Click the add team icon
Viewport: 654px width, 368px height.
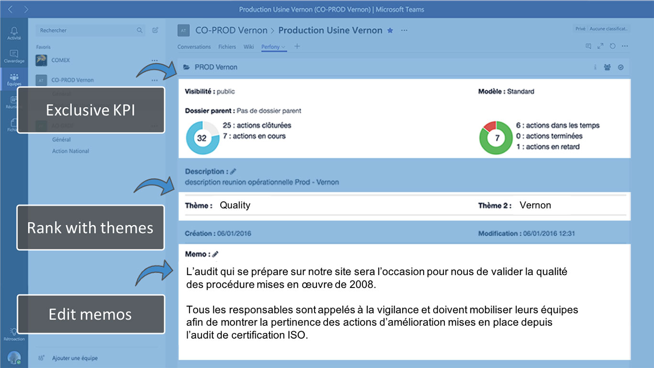click(41, 358)
